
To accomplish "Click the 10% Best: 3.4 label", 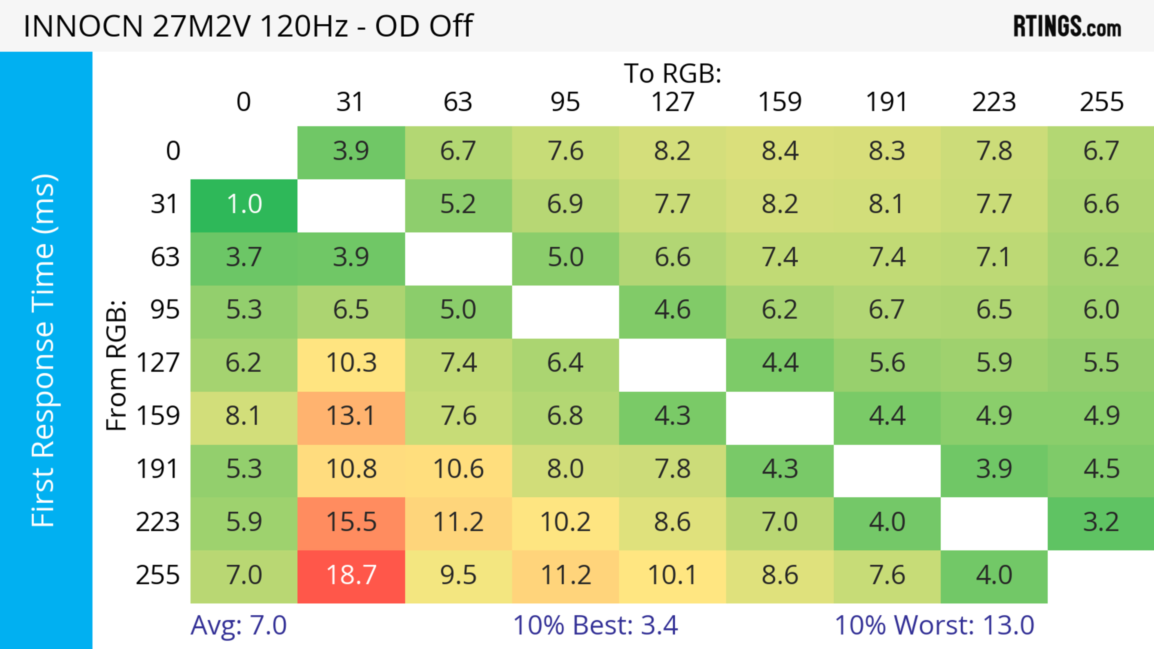I will click(x=595, y=625).
